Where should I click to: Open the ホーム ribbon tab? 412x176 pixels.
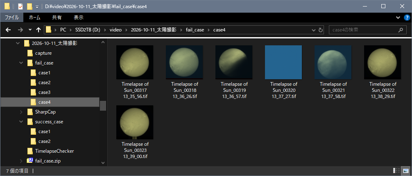pos(35,18)
